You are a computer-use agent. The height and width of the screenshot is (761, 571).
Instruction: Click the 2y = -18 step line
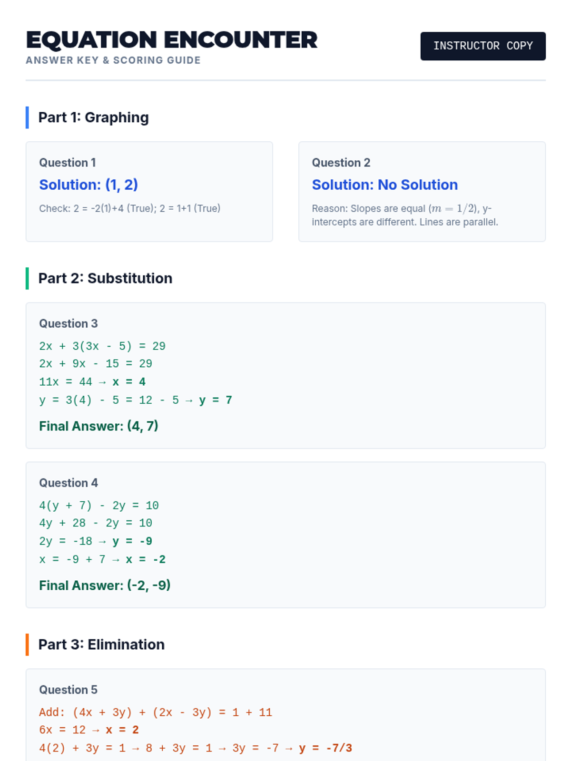click(95, 541)
